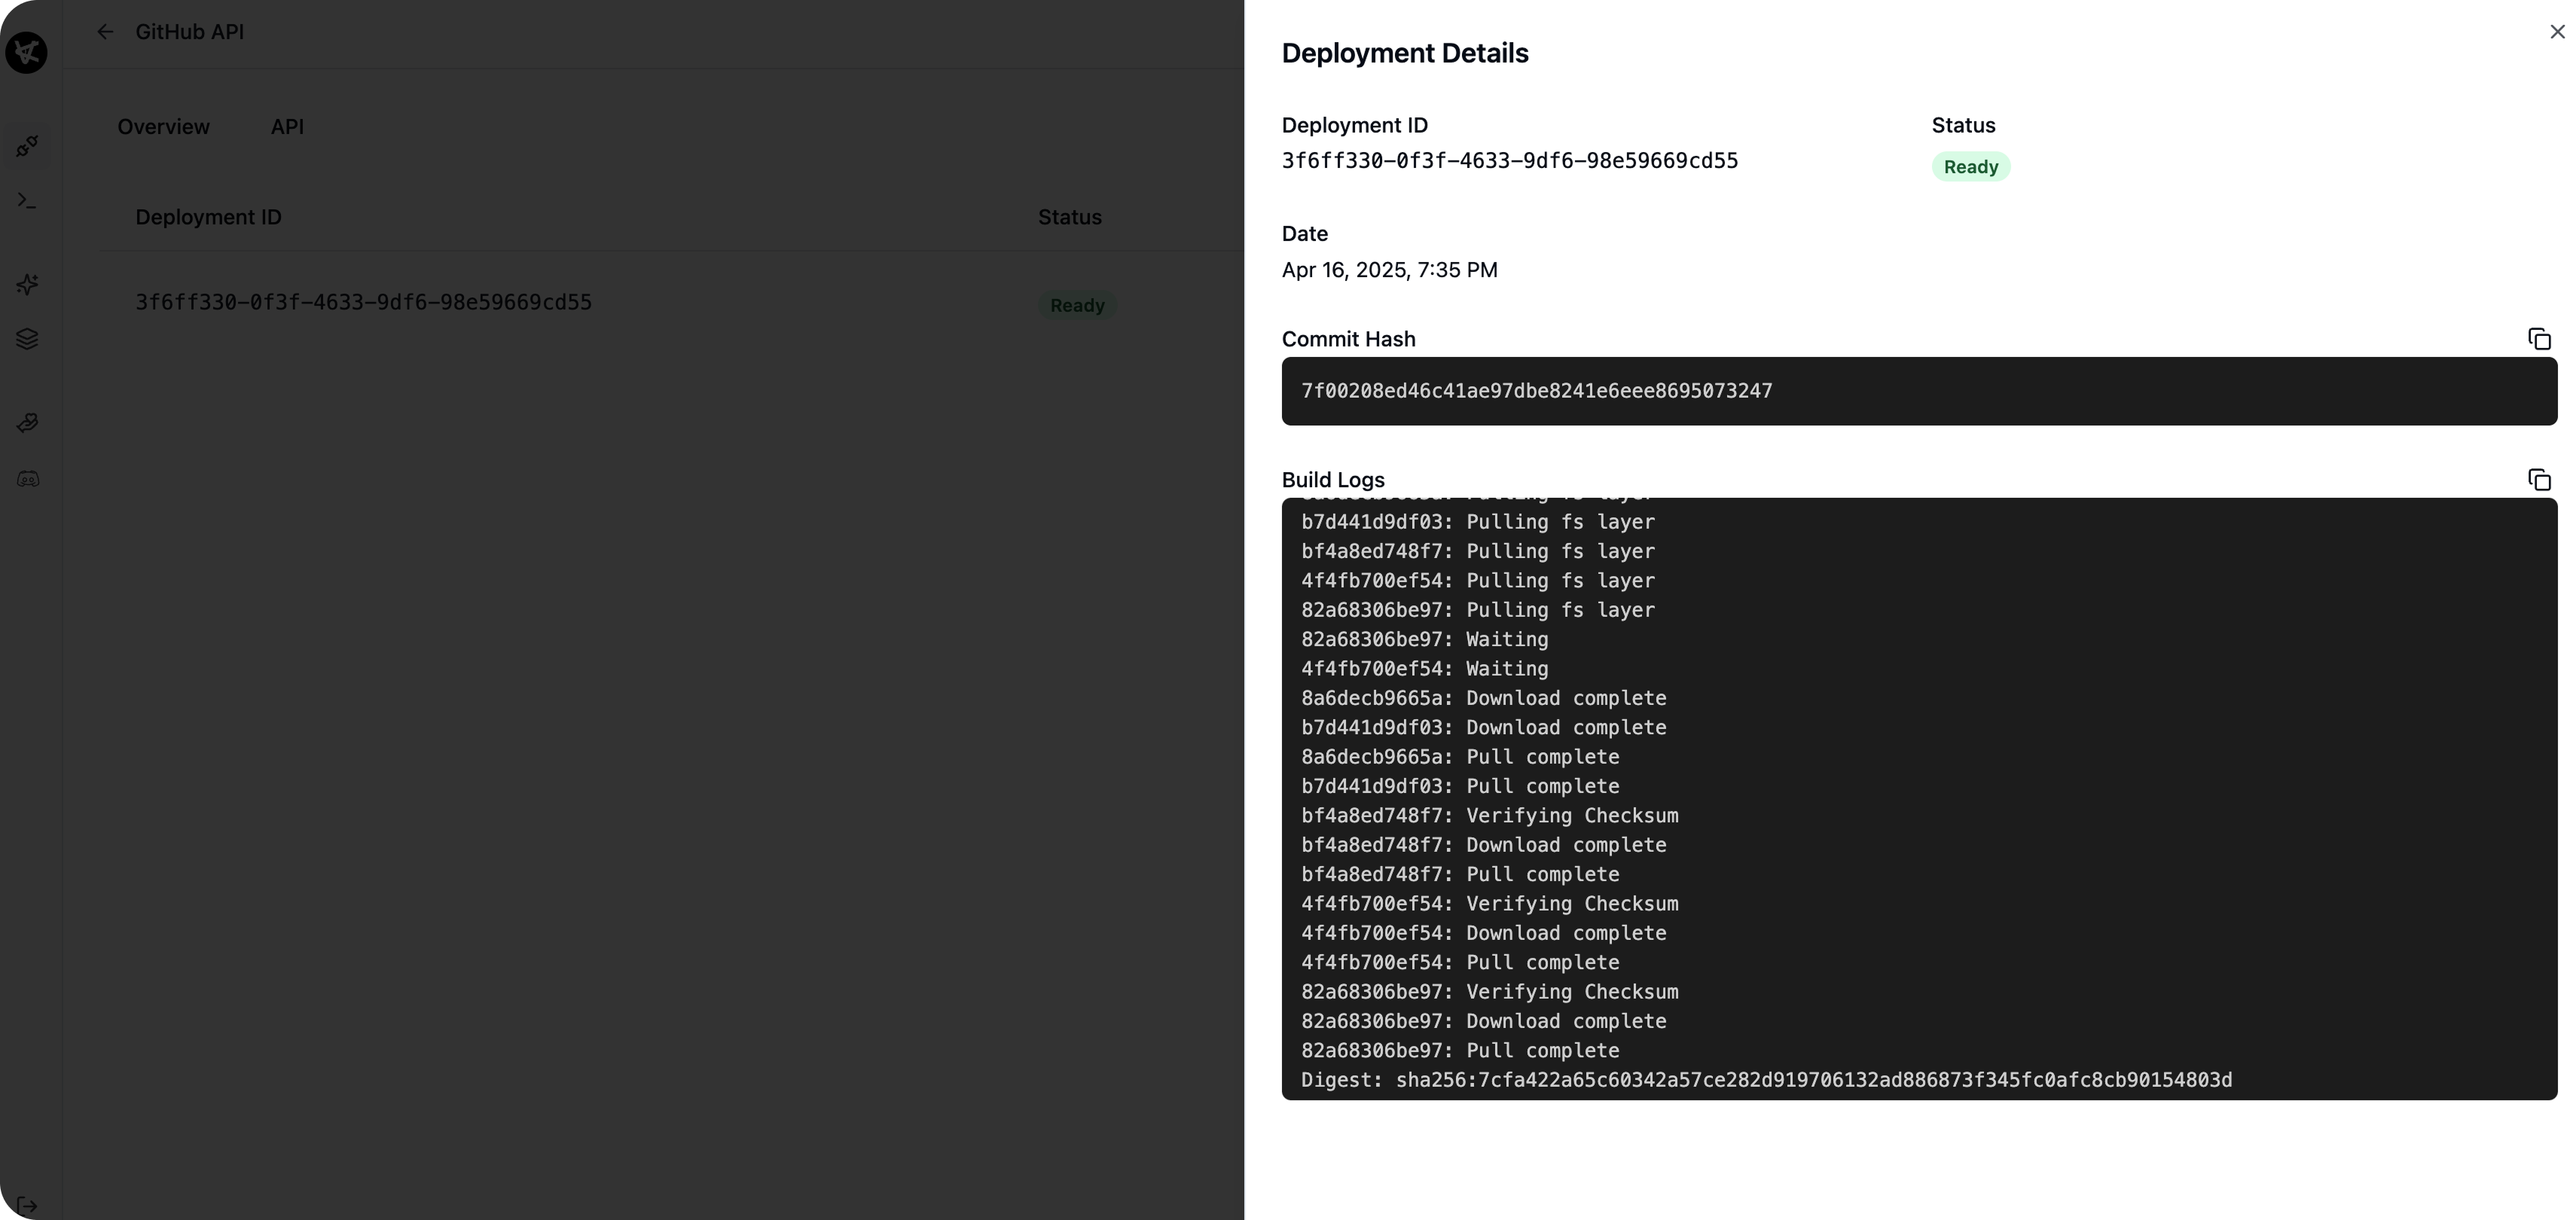Click the Status column header
Viewport: 2576px width, 1220px height.
coord(1068,217)
